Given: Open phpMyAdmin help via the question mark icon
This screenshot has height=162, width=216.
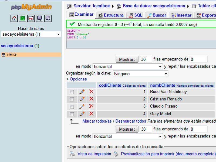Looking at the screenshot, I should (39, 18).
